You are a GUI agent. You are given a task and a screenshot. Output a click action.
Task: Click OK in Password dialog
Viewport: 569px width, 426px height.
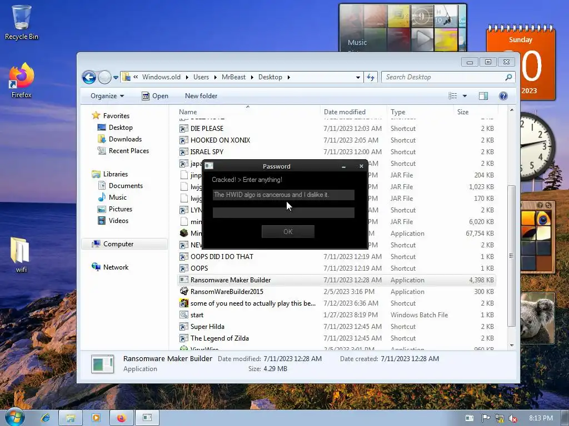pyautogui.click(x=288, y=232)
